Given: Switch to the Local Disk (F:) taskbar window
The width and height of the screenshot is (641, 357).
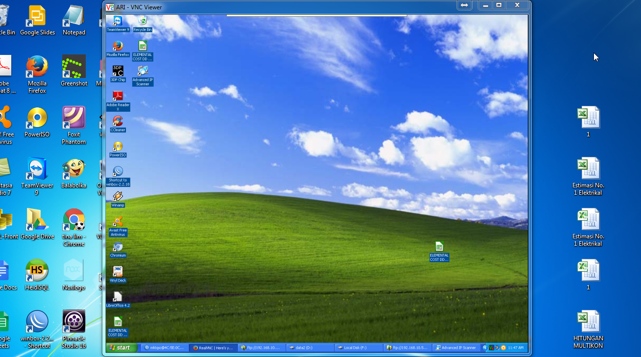Looking at the screenshot, I should (x=358, y=348).
